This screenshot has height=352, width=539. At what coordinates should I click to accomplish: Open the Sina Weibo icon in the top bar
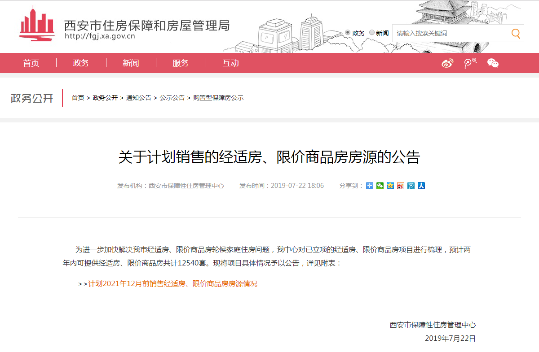coord(448,63)
